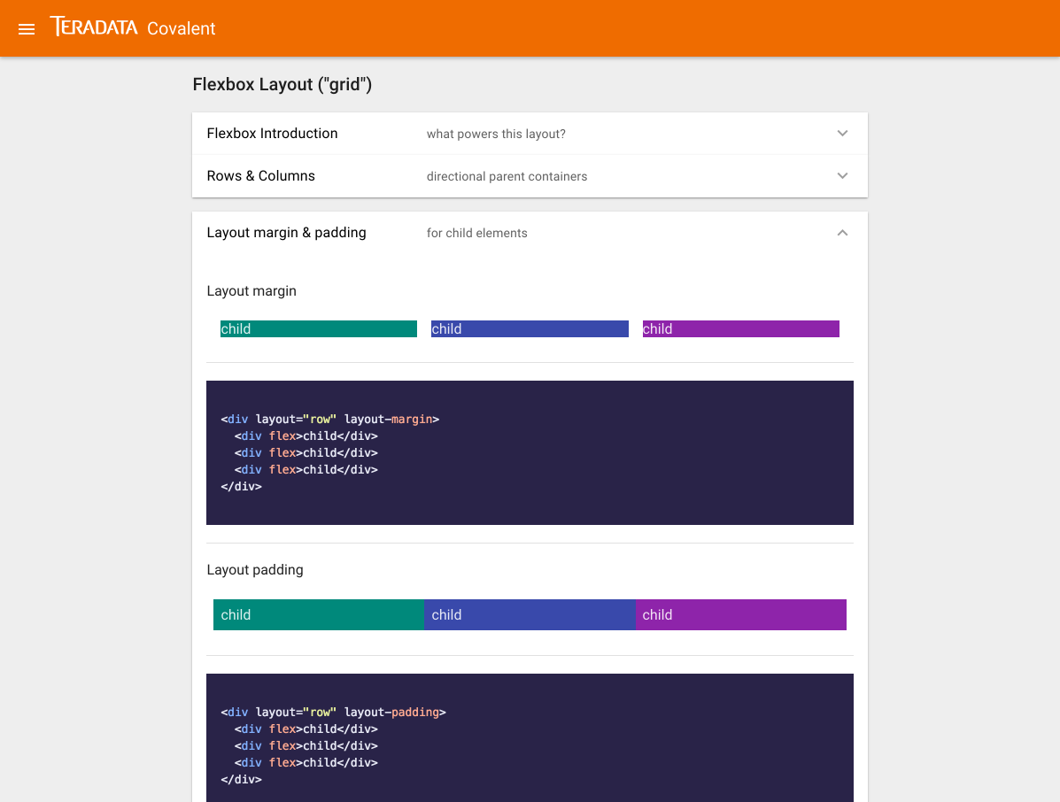Click the Flexbox Layout ("grid") page title
The width and height of the screenshot is (1060, 802).
tap(282, 84)
